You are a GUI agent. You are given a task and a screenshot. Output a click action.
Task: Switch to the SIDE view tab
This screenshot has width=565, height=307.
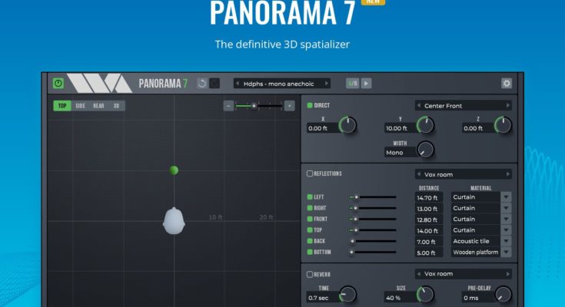81,106
